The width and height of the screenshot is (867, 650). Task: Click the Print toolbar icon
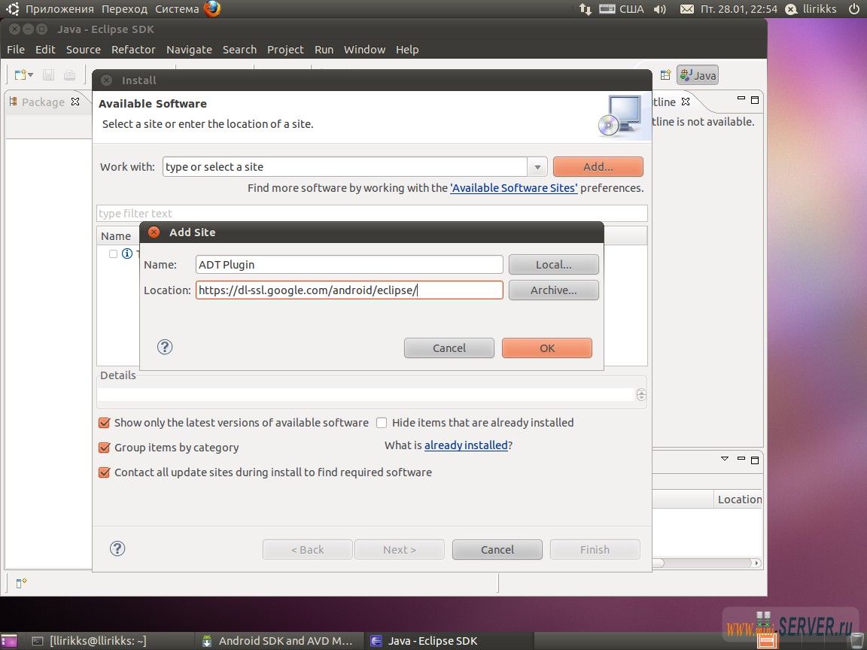pos(70,75)
